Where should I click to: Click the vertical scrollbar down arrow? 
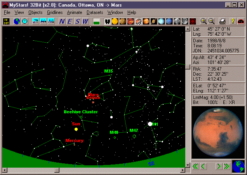click(x=188, y=165)
